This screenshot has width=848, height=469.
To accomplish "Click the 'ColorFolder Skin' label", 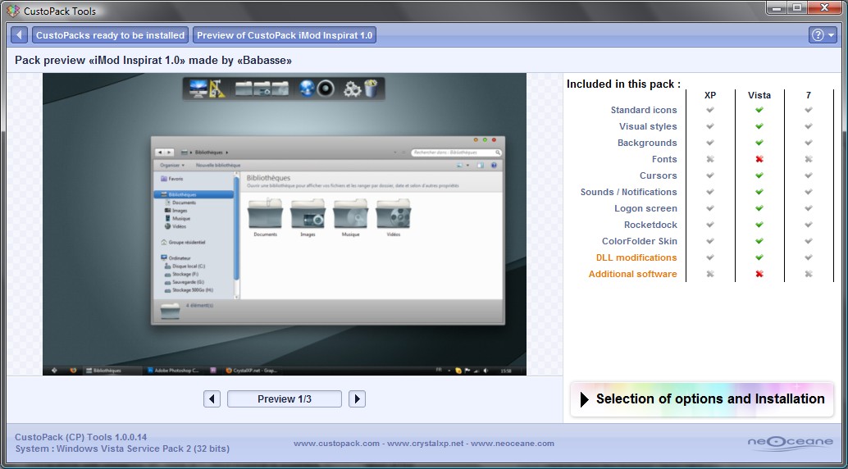I will point(639,241).
